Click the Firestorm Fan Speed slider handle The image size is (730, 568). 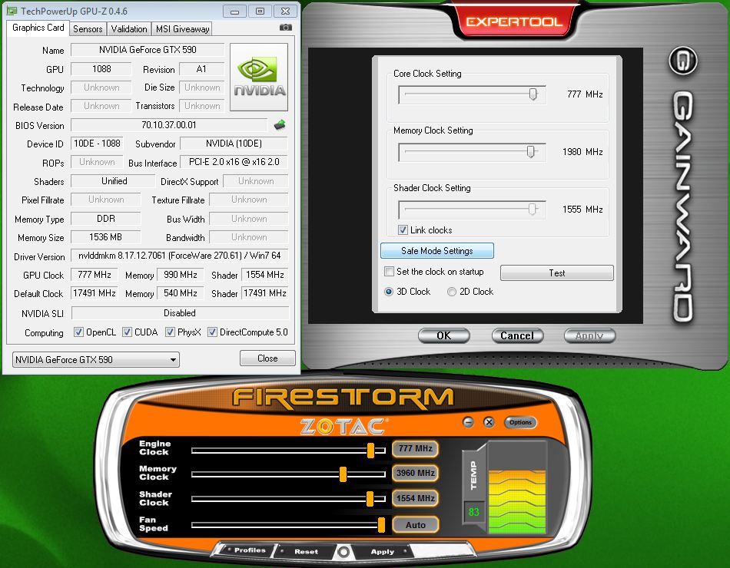[x=381, y=525]
